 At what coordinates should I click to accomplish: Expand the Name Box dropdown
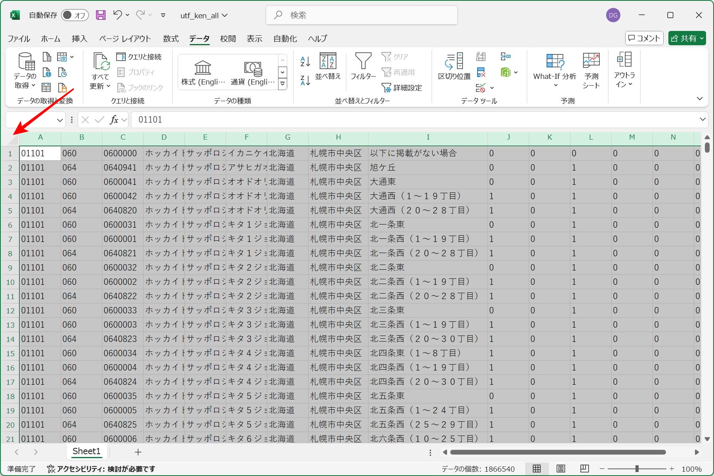(x=60, y=120)
